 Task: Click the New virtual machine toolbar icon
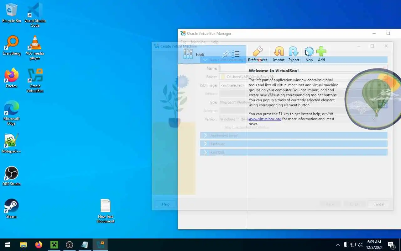309,54
